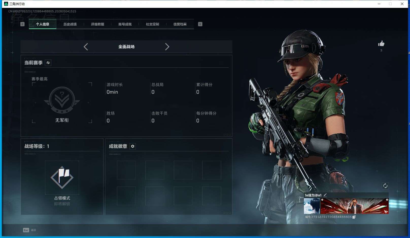410x238 pixels.
Task: Click the thumbs-up like icon
Action: [381, 44]
